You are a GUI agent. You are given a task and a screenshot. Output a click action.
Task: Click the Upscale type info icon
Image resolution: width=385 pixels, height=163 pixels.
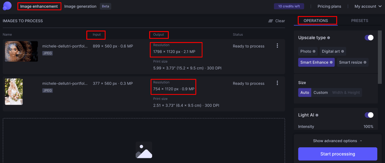[x=329, y=38]
